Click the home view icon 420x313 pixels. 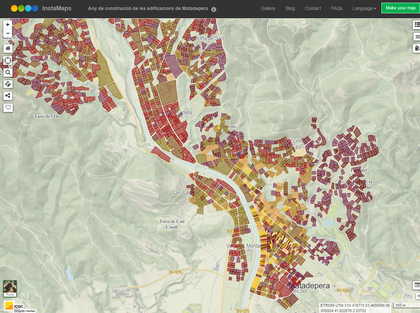pyautogui.click(x=8, y=48)
